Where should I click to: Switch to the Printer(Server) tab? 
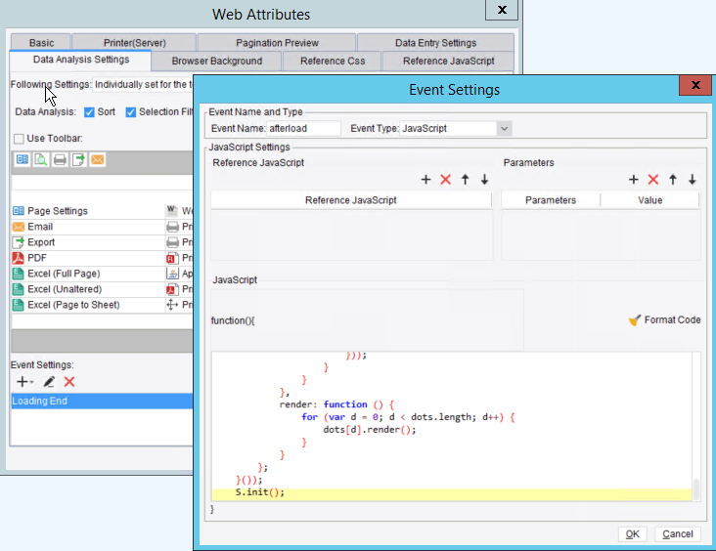pyautogui.click(x=134, y=43)
